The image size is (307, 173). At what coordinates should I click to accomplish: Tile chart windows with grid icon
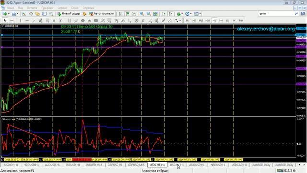155,14
